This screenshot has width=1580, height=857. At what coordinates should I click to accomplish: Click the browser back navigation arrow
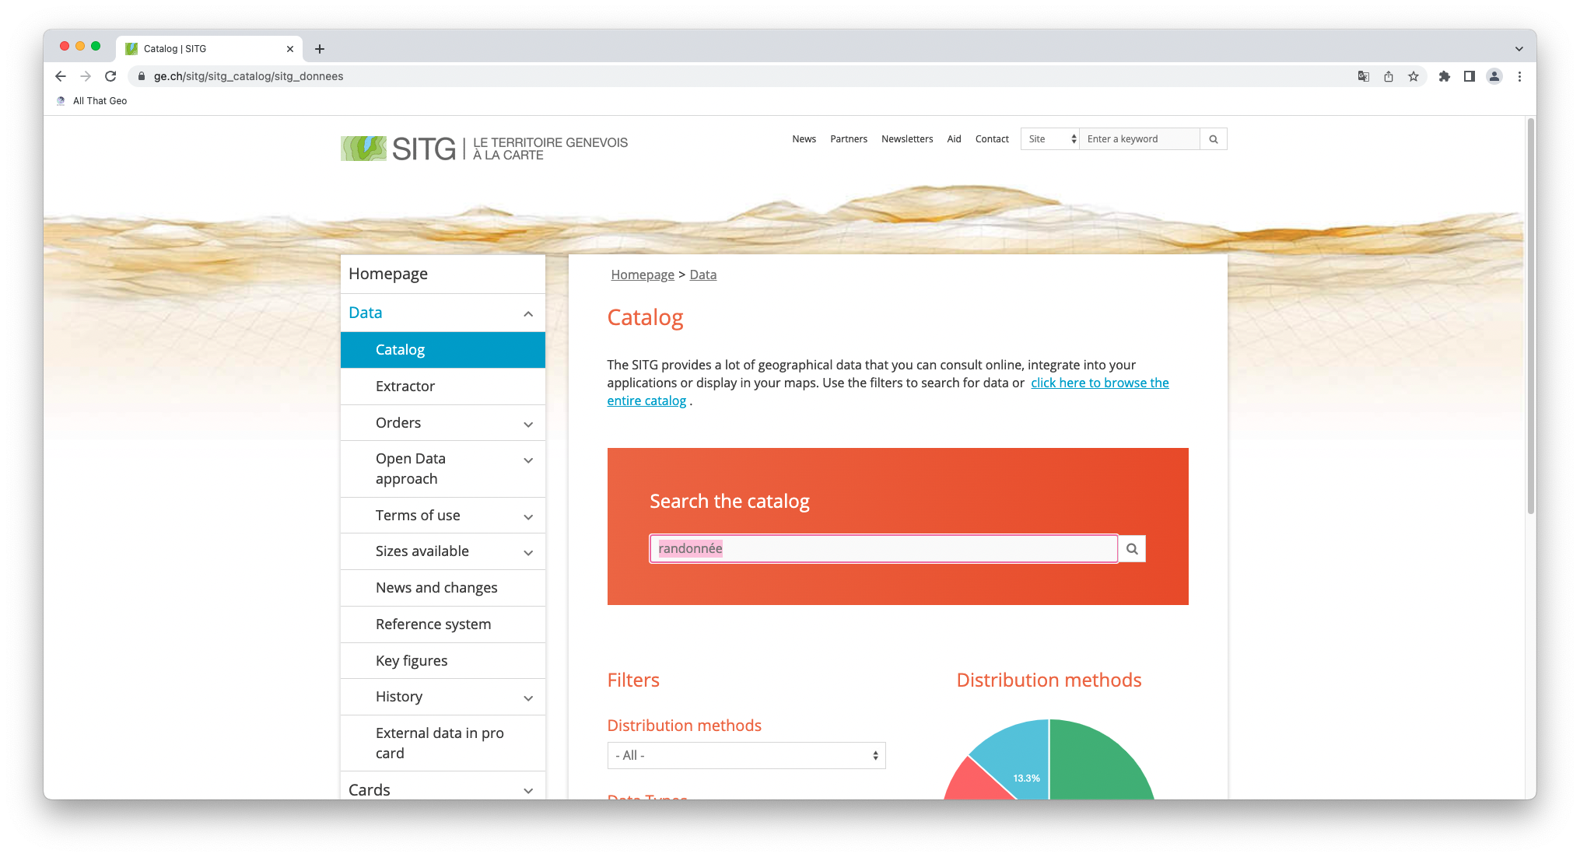tap(60, 75)
